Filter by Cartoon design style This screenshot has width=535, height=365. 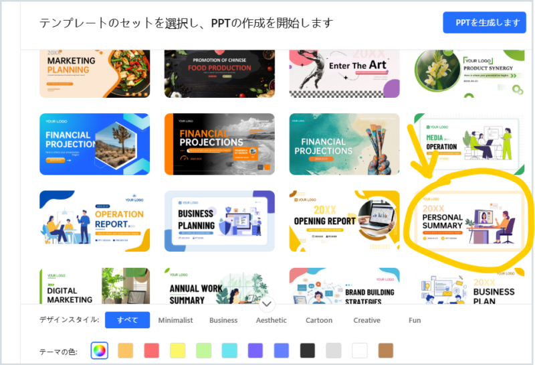pos(319,320)
